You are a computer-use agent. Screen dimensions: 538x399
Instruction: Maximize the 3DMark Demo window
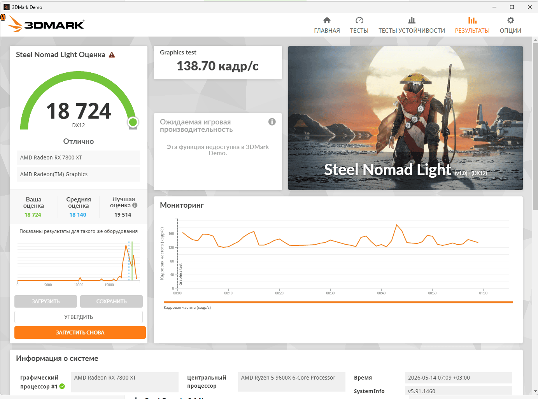point(512,7)
